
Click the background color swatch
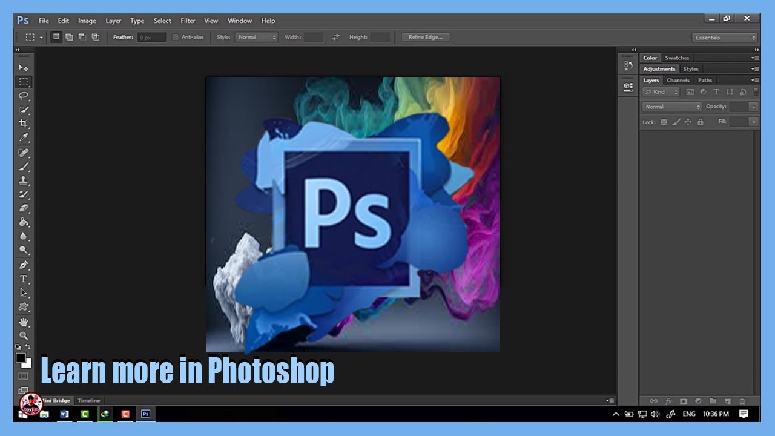point(28,363)
